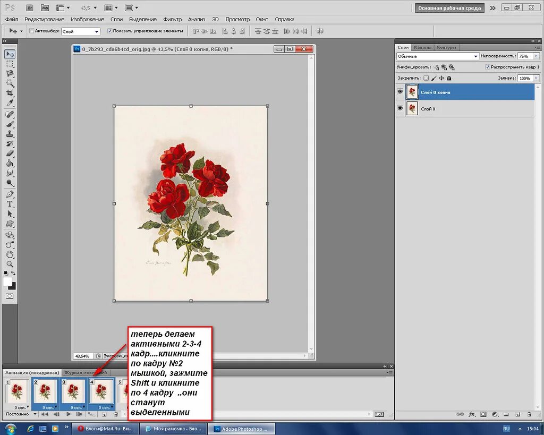Uncheck Распространить кадр 1 checkbox
The image size is (544, 435).
[x=488, y=67]
